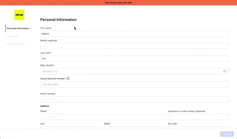Click the 'Phone number' label

(48, 94)
